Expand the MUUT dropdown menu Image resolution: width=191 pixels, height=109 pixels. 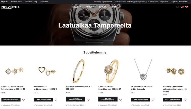pos(114,7)
